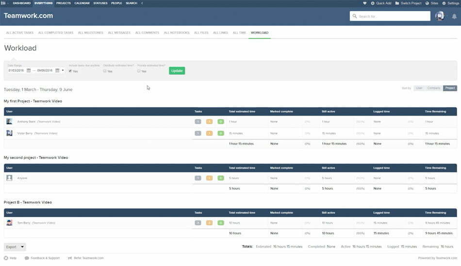461x266 pixels.
Task: Click start date field 01/03/2016
Action: [x=16, y=70]
